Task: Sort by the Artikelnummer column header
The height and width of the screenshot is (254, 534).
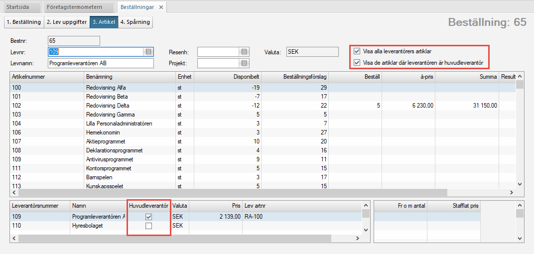Action: (47, 77)
